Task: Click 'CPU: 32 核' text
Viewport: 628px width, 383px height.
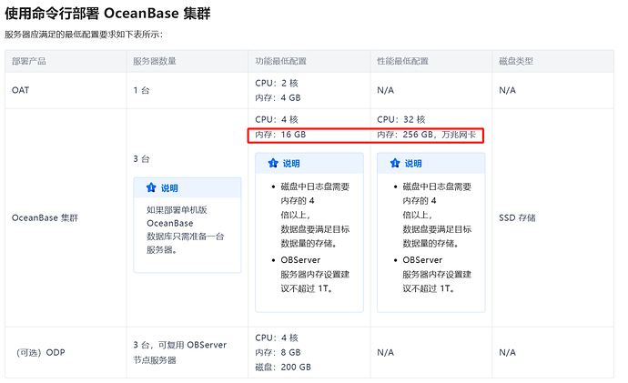Action: click(x=401, y=119)
